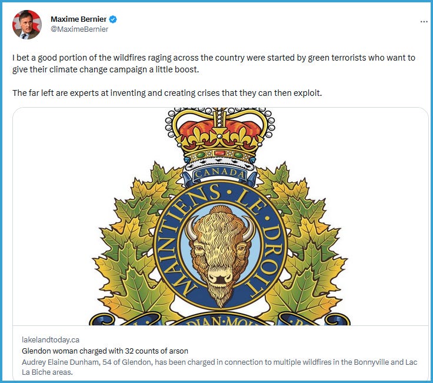Image resolution: width=433 pixels, height=383 pixels.
Task: Select the tweet paragraph about wildfires
Action: point(214,64)
